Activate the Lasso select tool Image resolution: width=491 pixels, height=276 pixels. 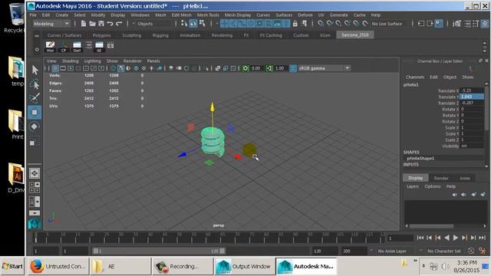[35, 84]
